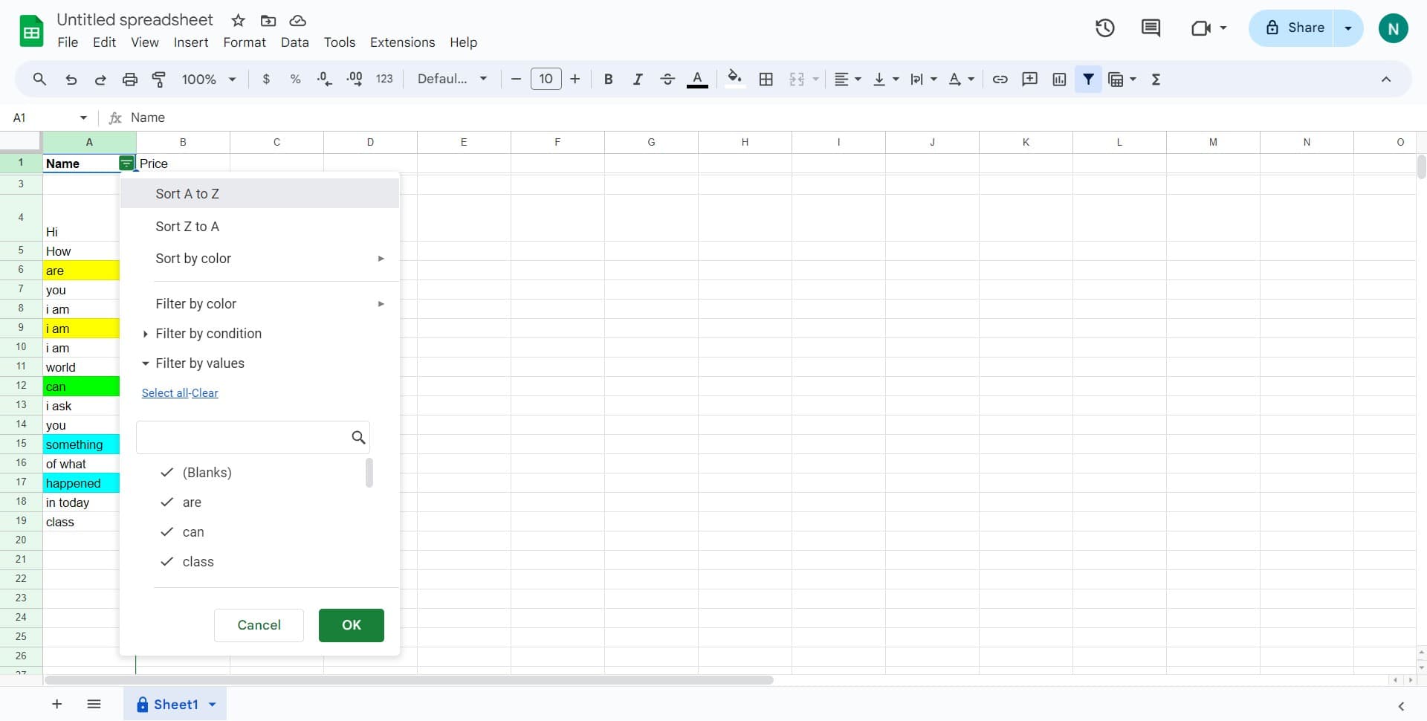
Task: Select the paint format tool
Action: click(158, 80)
